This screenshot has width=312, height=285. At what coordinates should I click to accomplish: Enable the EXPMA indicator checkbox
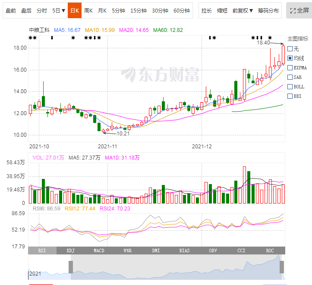tap(290, 68)
